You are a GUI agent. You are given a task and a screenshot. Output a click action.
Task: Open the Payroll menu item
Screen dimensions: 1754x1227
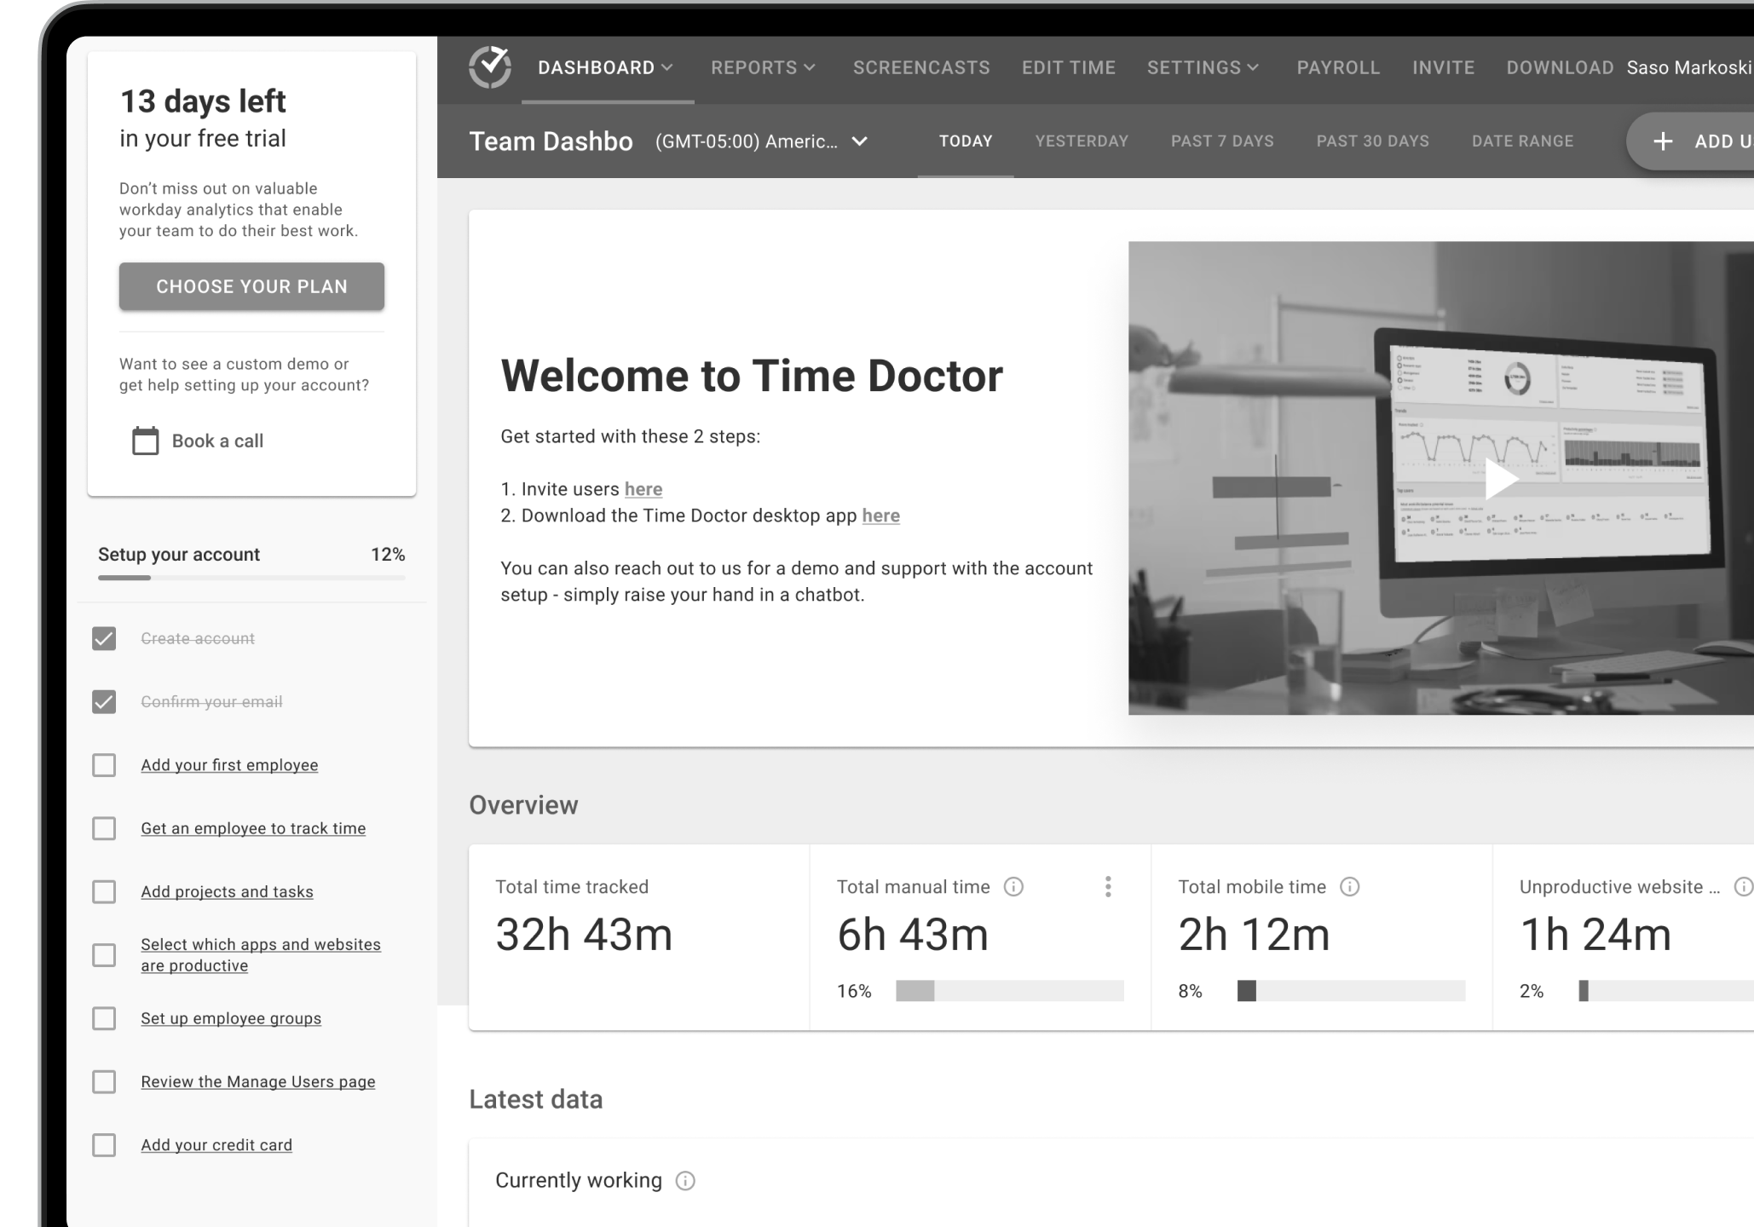[x=1338, y=67]
